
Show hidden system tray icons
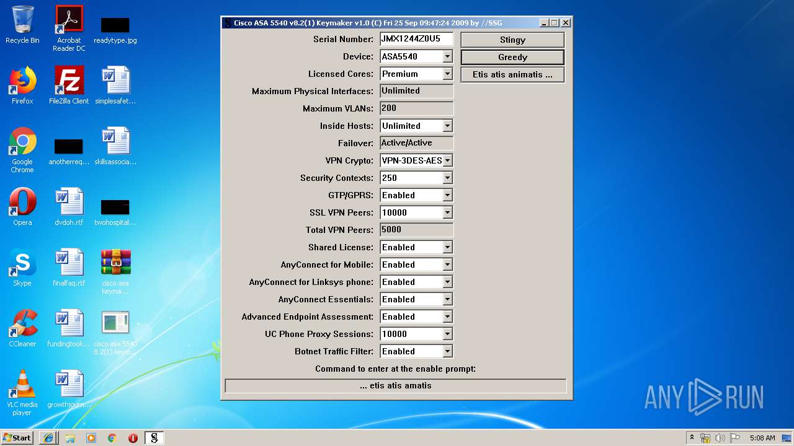[692, 438]
